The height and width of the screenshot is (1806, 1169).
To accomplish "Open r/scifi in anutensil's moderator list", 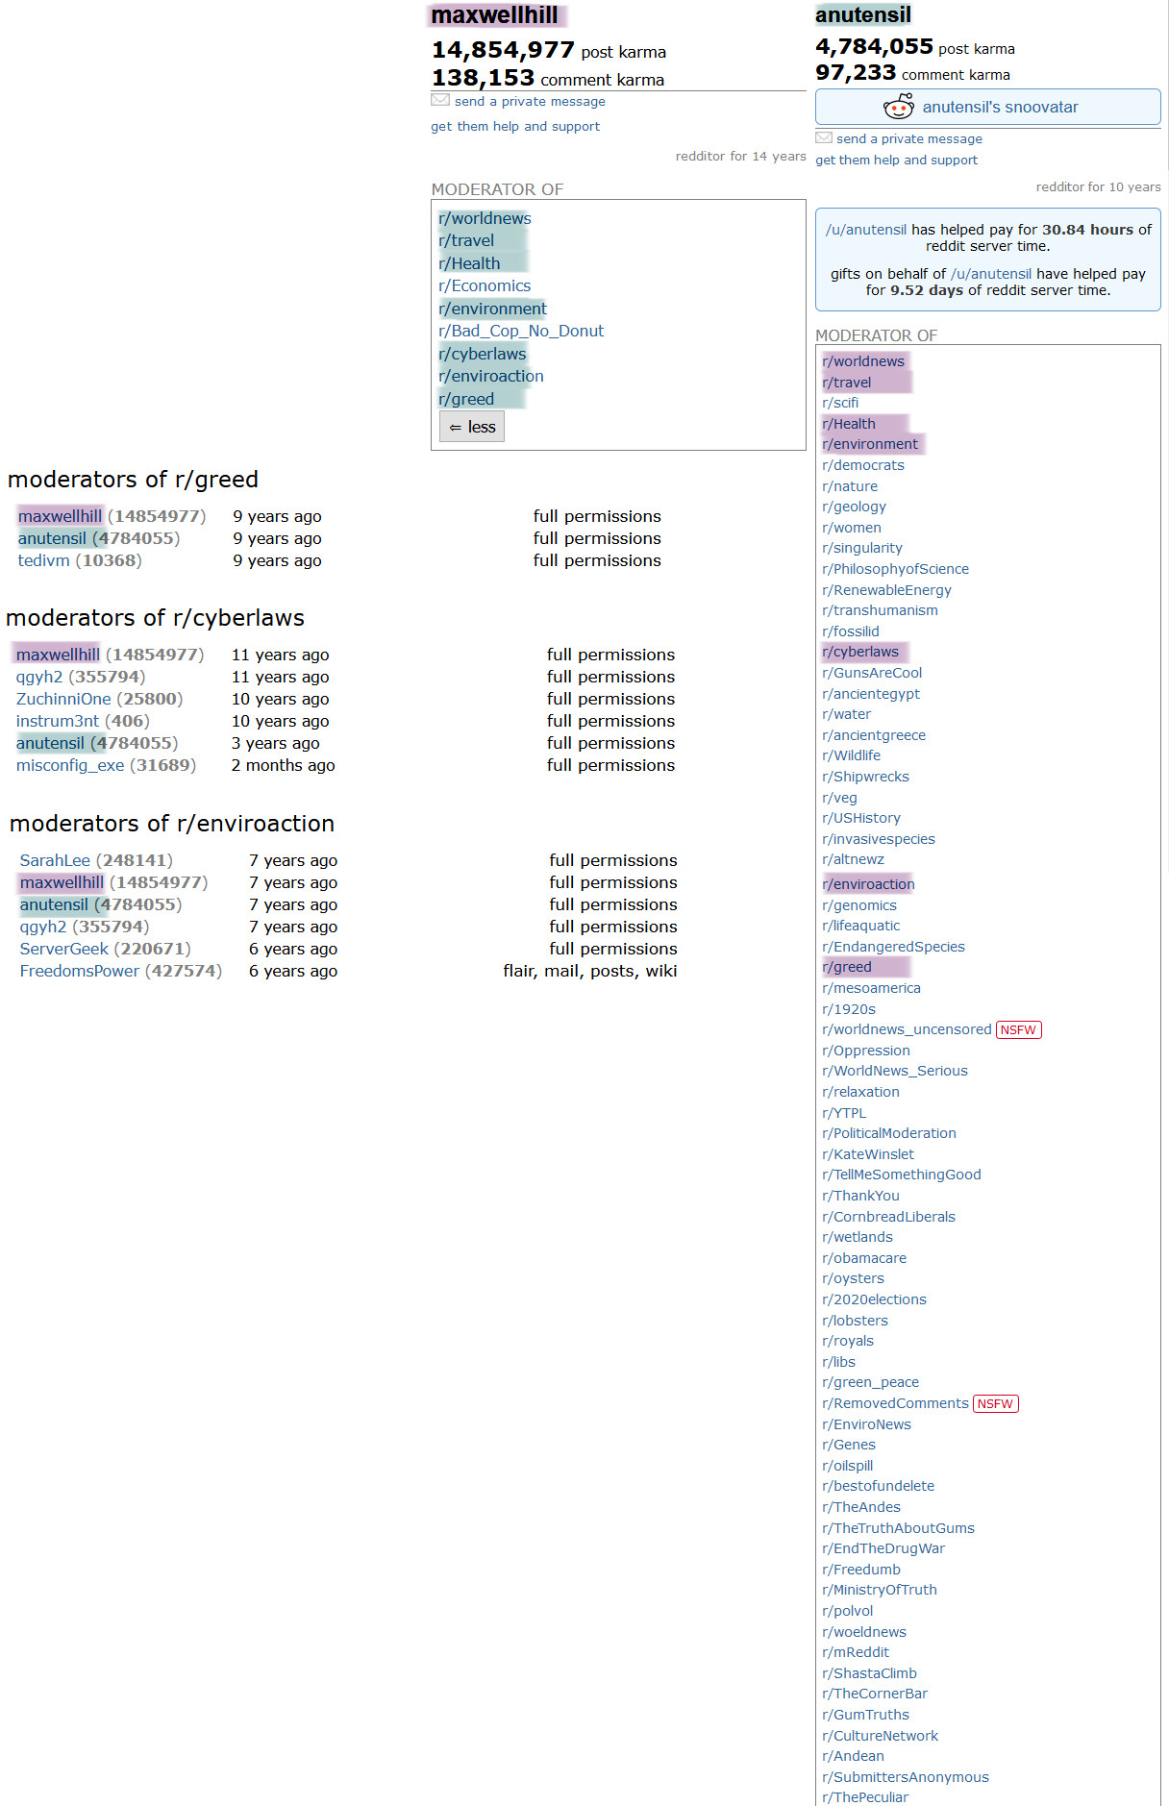I will pyautogui.click(x=840, y=403).
